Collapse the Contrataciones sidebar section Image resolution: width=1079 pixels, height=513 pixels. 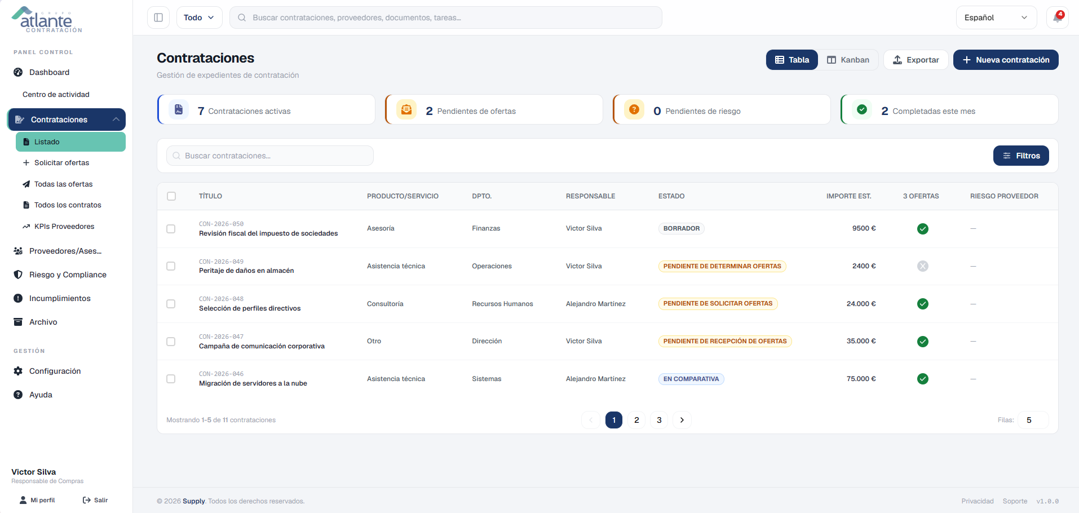pyautogui.click(x=67, y=120)
